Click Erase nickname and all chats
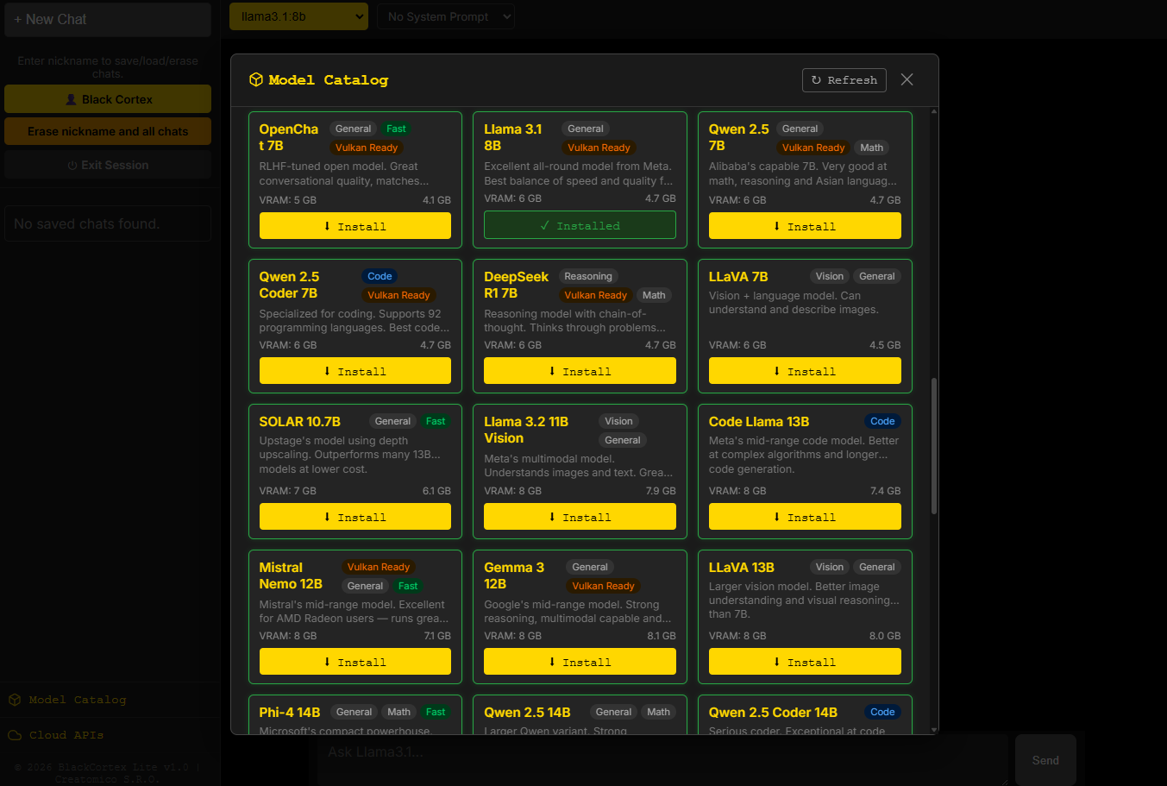 coord(108,131)
